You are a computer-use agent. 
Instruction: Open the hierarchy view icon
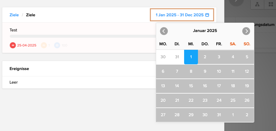point(257,4)
